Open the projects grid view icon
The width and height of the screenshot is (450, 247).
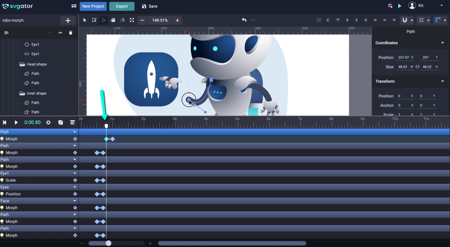point(74,6)
